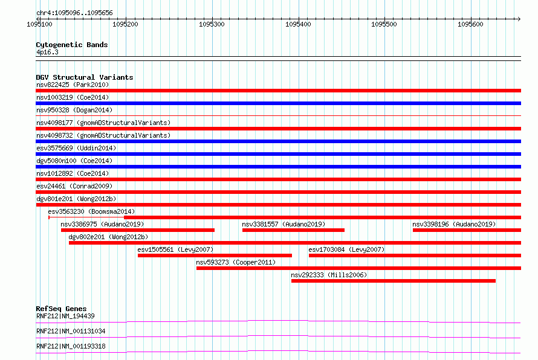The image size is (538, 360).
Task: Click ruler position 1095600
Action: (x=470, y=24)
